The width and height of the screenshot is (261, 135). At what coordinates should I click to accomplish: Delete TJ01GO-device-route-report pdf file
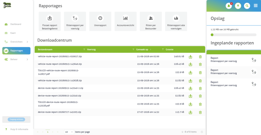200,104
